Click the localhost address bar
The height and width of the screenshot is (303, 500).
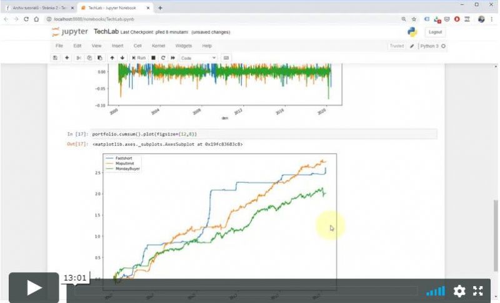point(223,19)
